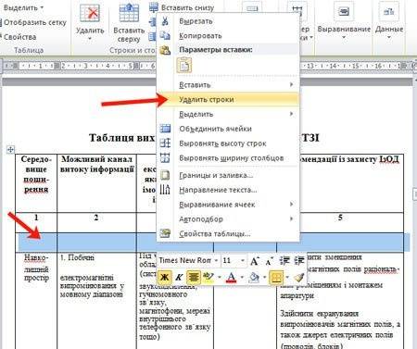Apply the text highlight color marker
Image resolution: width=417 pixels, height=349 pixels.
pyautogui.click(x=208, y=277)
